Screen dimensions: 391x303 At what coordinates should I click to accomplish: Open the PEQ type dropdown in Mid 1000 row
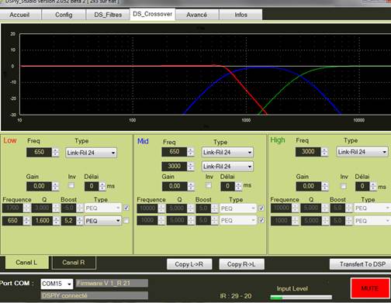point(238,221)
